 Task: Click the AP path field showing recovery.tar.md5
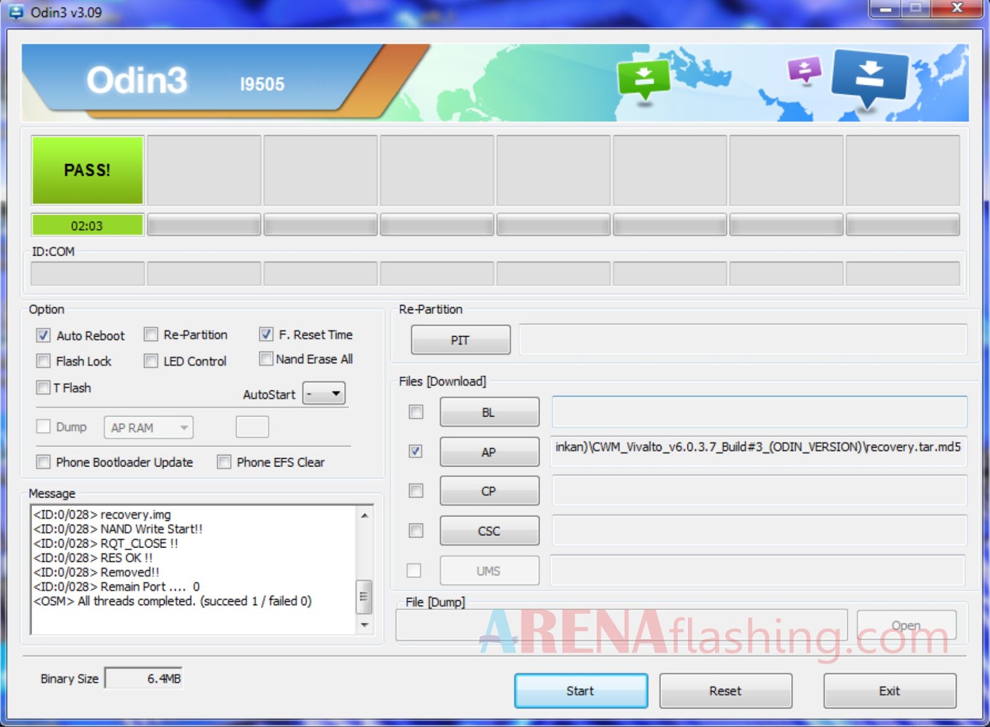point(759,451)
